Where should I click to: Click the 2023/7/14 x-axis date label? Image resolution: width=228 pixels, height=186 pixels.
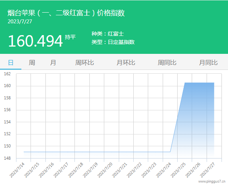[17, 170]
